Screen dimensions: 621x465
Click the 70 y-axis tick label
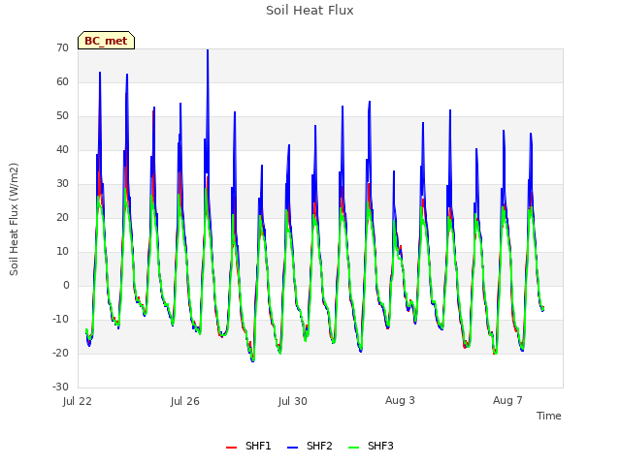point(62,47)
